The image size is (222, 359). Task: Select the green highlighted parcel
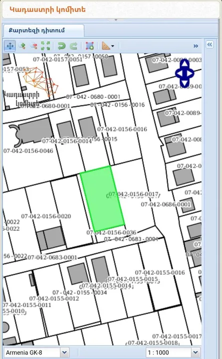point(102,199)
